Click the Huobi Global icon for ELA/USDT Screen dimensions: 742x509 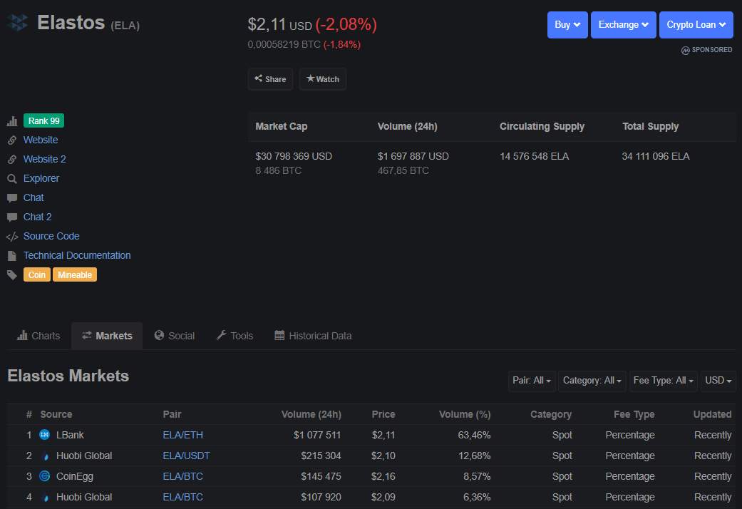44,456
